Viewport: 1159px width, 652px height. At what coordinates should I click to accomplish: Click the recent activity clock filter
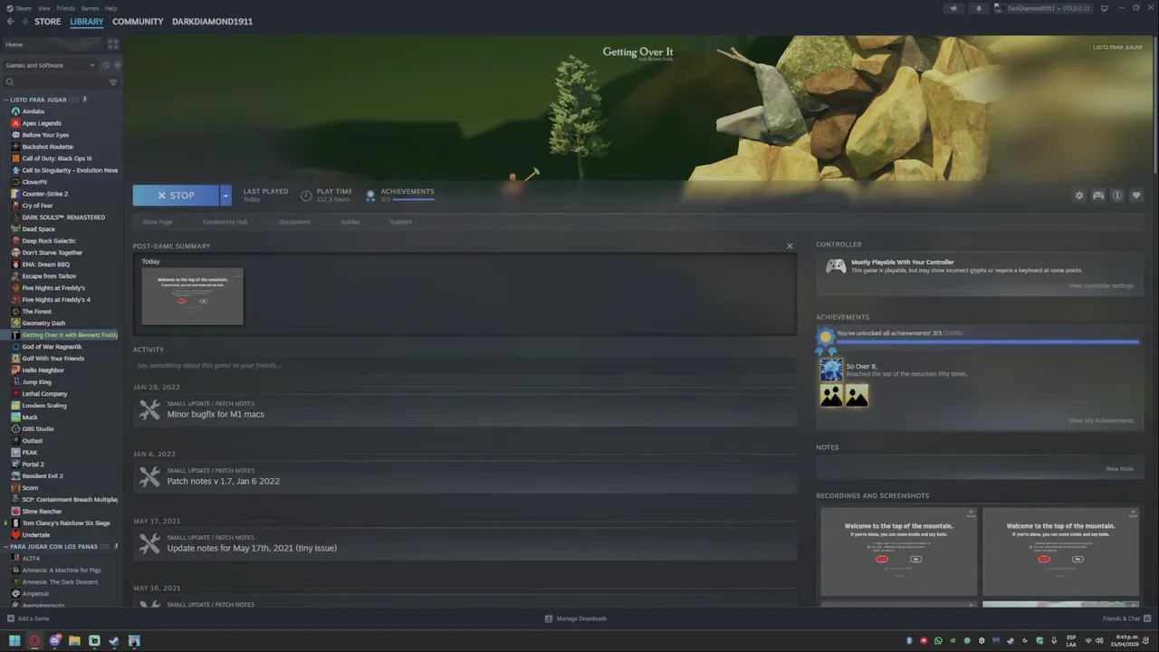(106, 65)
